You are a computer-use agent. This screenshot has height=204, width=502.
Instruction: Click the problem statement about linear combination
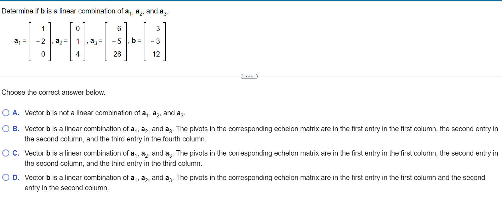pos(85,11)
